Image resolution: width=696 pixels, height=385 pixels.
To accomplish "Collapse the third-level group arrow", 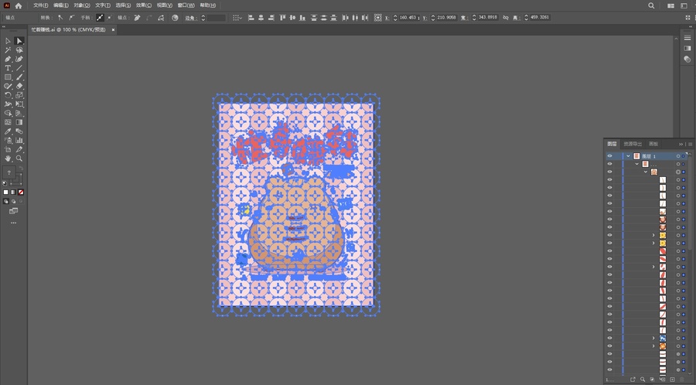I will tap(646, 172).
